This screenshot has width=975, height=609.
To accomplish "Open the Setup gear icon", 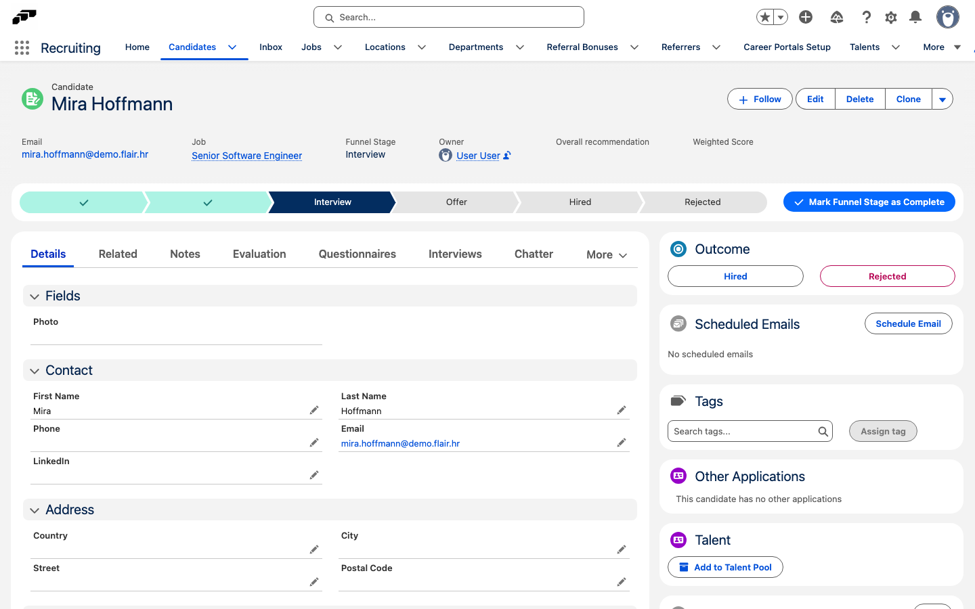I will pyautogui.click(x=891, y=17).
